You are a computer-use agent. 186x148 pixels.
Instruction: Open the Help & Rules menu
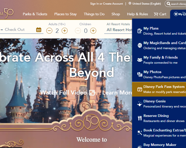coord(137,14)
